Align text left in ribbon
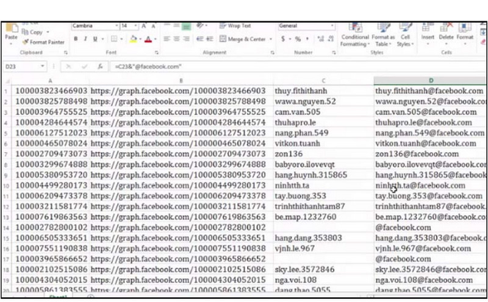Screen dimensions: 488x302 pyautogui.click(x=167, y=39)
